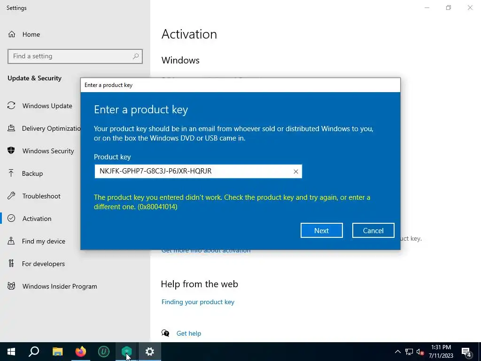Open taskbar Search
Screen dimensions: 481x361
(34, 352)
